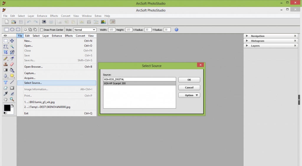The width and height of the screenshot is (302, 166).
Task: Click the last main toolbar icon
Action: (112, 22)
